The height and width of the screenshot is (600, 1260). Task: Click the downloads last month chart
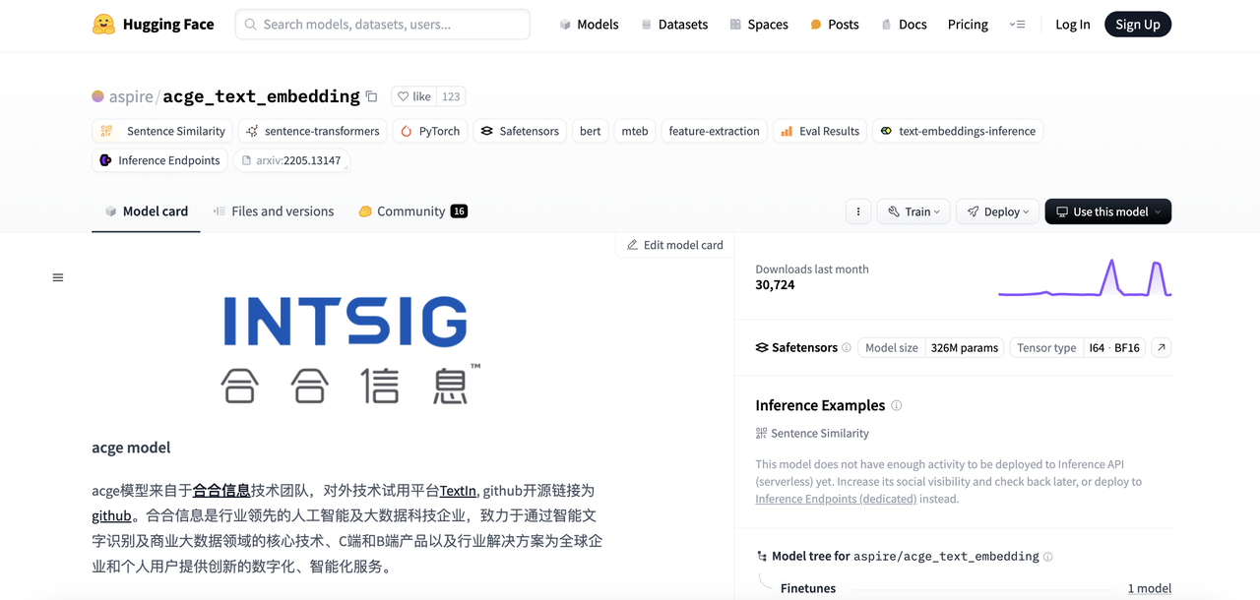[x=1085, y=277]
